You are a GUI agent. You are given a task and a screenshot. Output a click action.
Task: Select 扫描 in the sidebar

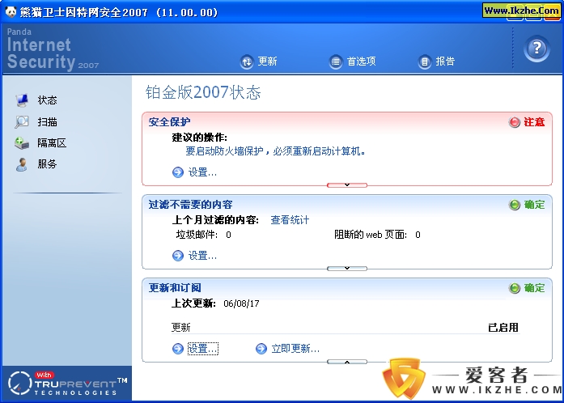point(47,121)
